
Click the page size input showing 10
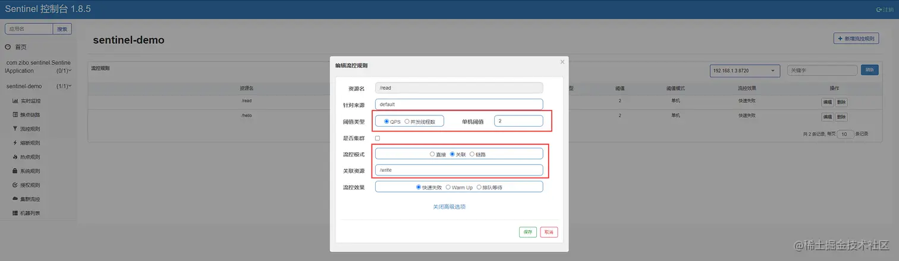(x=845, y=134)
